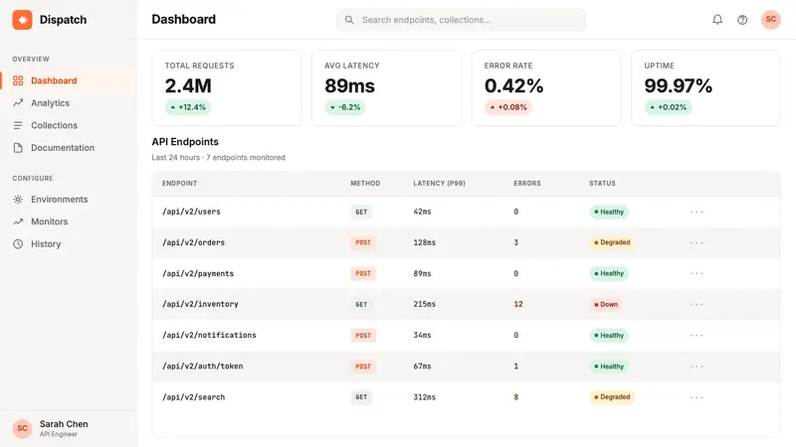Open notifications bell icon
796x447 pixels.
click(x=717, y=20)
